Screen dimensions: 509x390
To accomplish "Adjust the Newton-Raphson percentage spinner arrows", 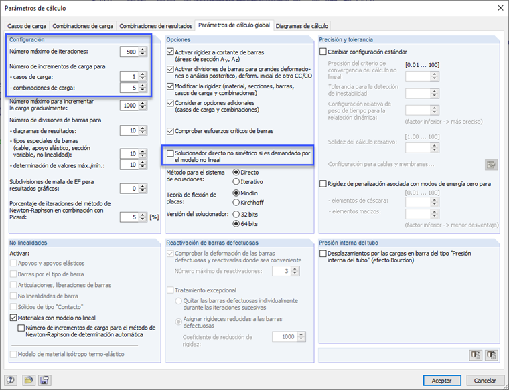I will 143,217.
